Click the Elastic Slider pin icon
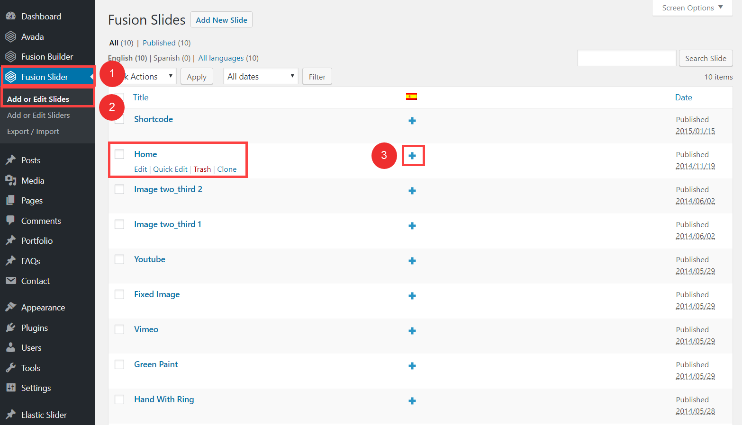This screenshot has height=425, width=742. [10, 415]
